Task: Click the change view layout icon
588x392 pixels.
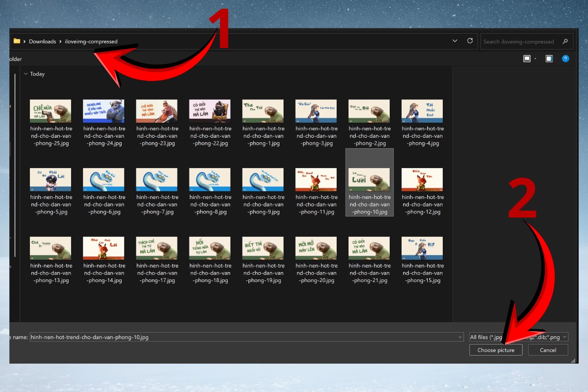Action: tap(527, 59)
